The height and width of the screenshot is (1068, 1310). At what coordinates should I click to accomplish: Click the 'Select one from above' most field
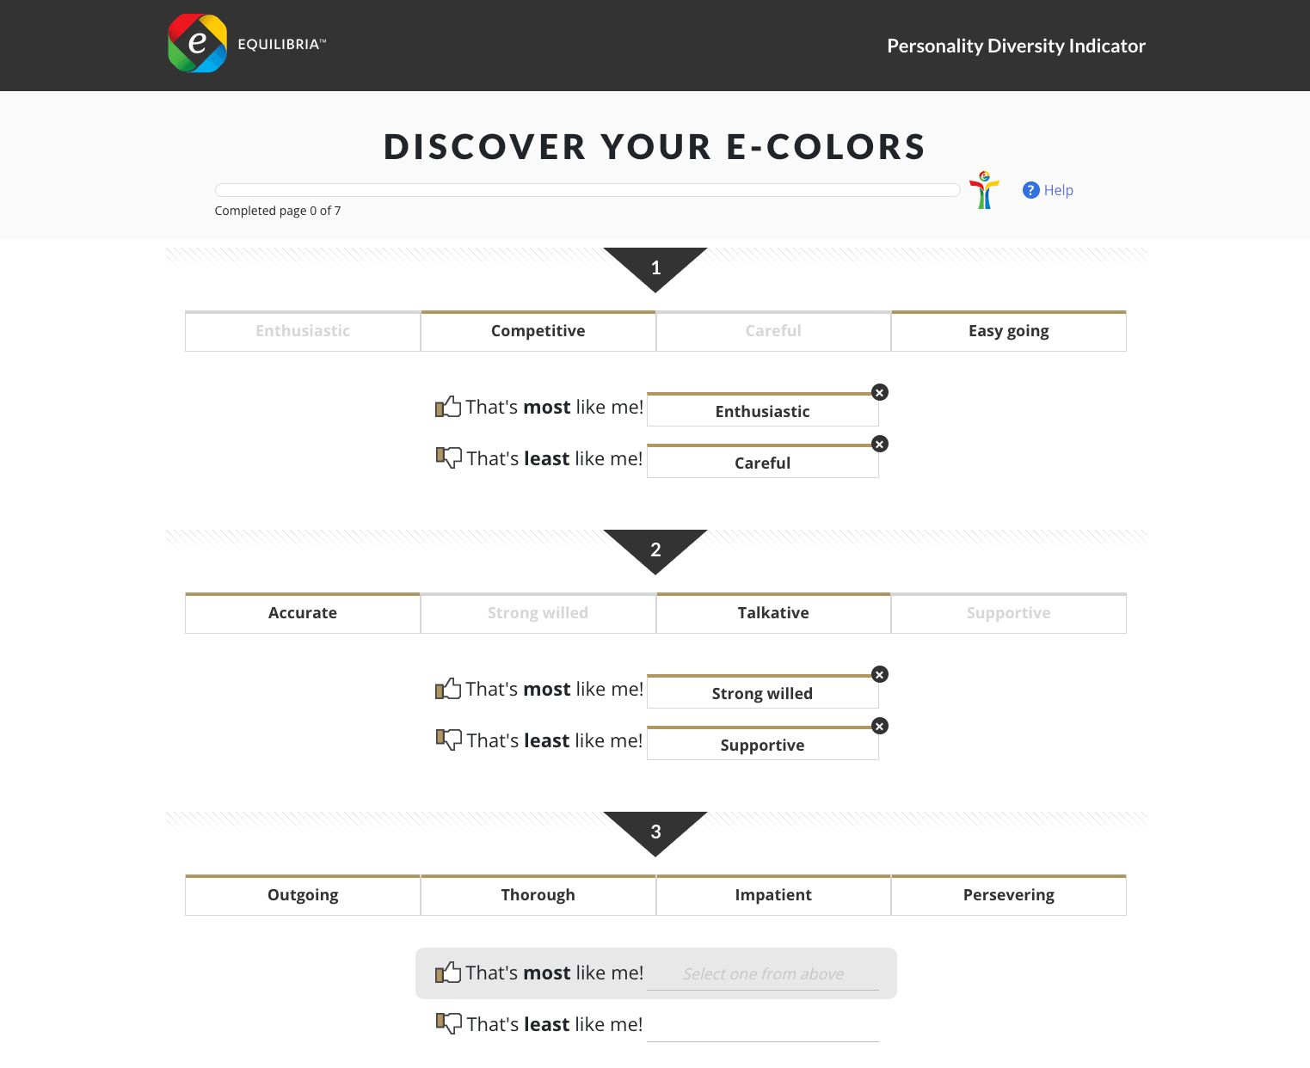(x=763, y=973)
